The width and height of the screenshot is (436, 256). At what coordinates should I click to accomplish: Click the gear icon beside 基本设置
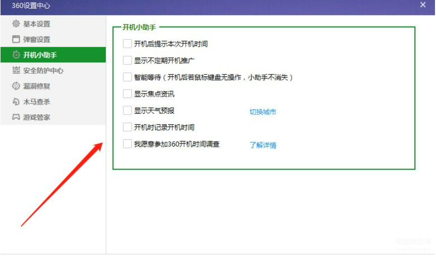[x=16, y=24]
